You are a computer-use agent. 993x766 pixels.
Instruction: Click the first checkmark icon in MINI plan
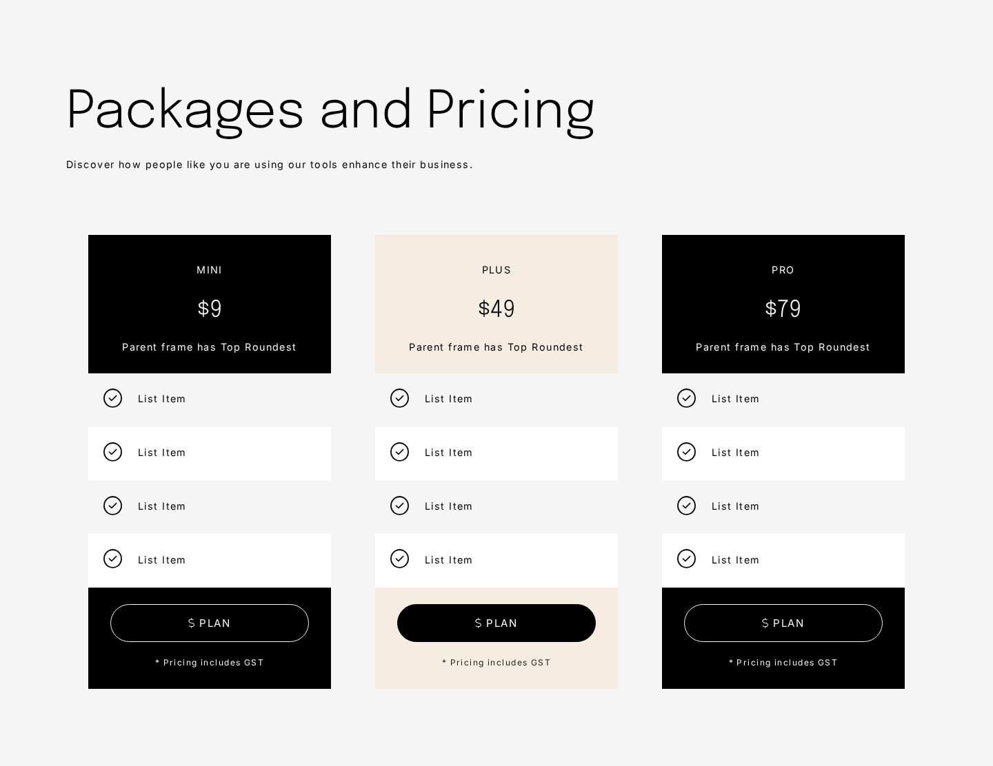pyautogui.click(x=112, y=398)
